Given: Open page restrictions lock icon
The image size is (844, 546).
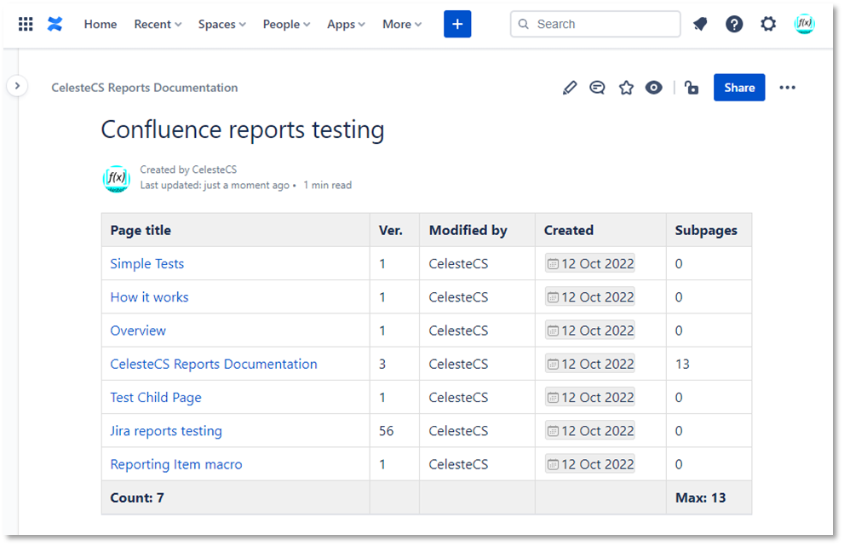Looking at the screenshot, I should click(x=692, y=88).
